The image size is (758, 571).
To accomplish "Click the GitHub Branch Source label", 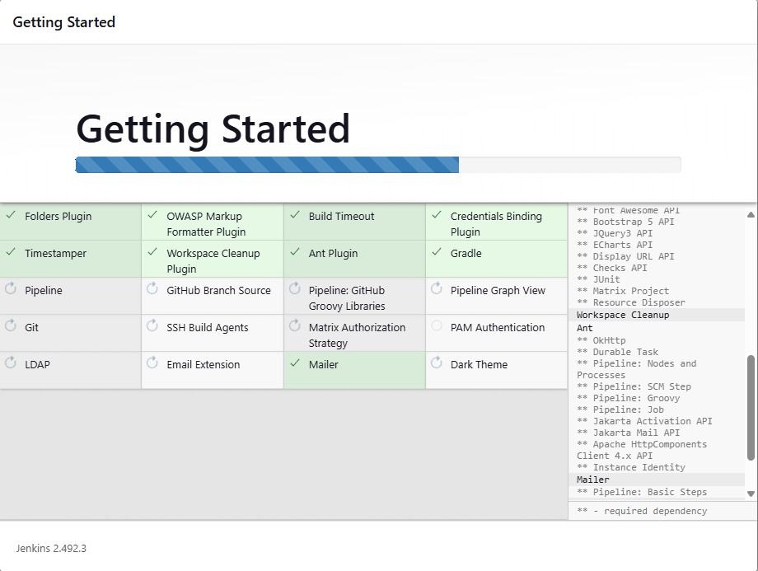I will coord(218,291).
